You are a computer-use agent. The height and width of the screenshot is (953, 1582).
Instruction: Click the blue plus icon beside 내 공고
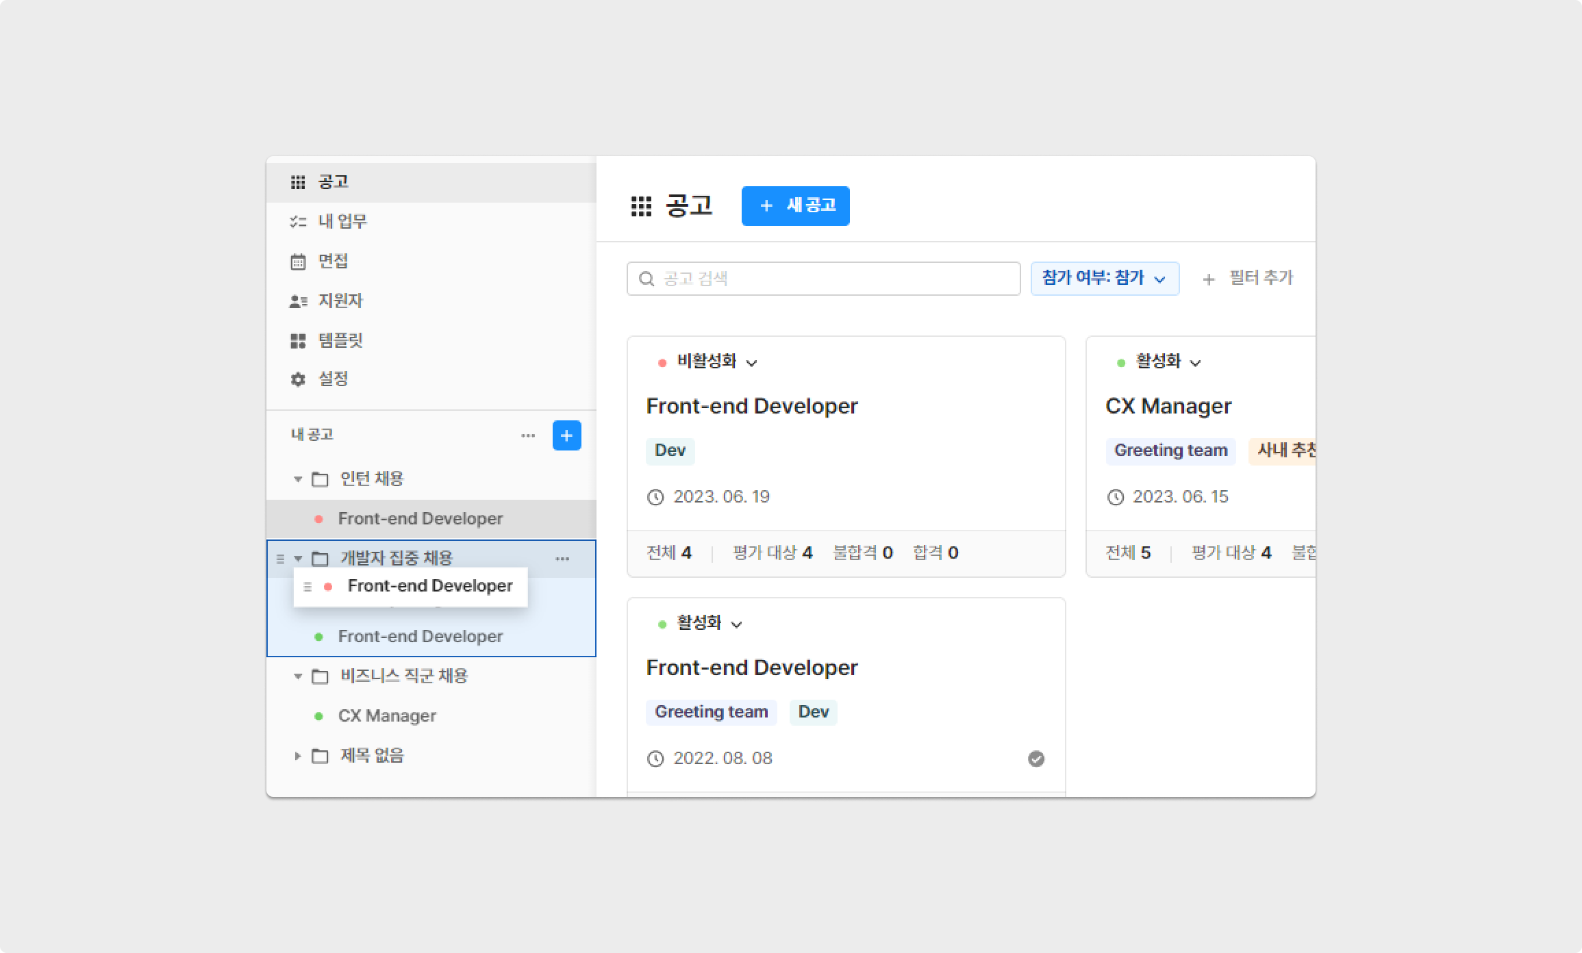coord(566,435)
